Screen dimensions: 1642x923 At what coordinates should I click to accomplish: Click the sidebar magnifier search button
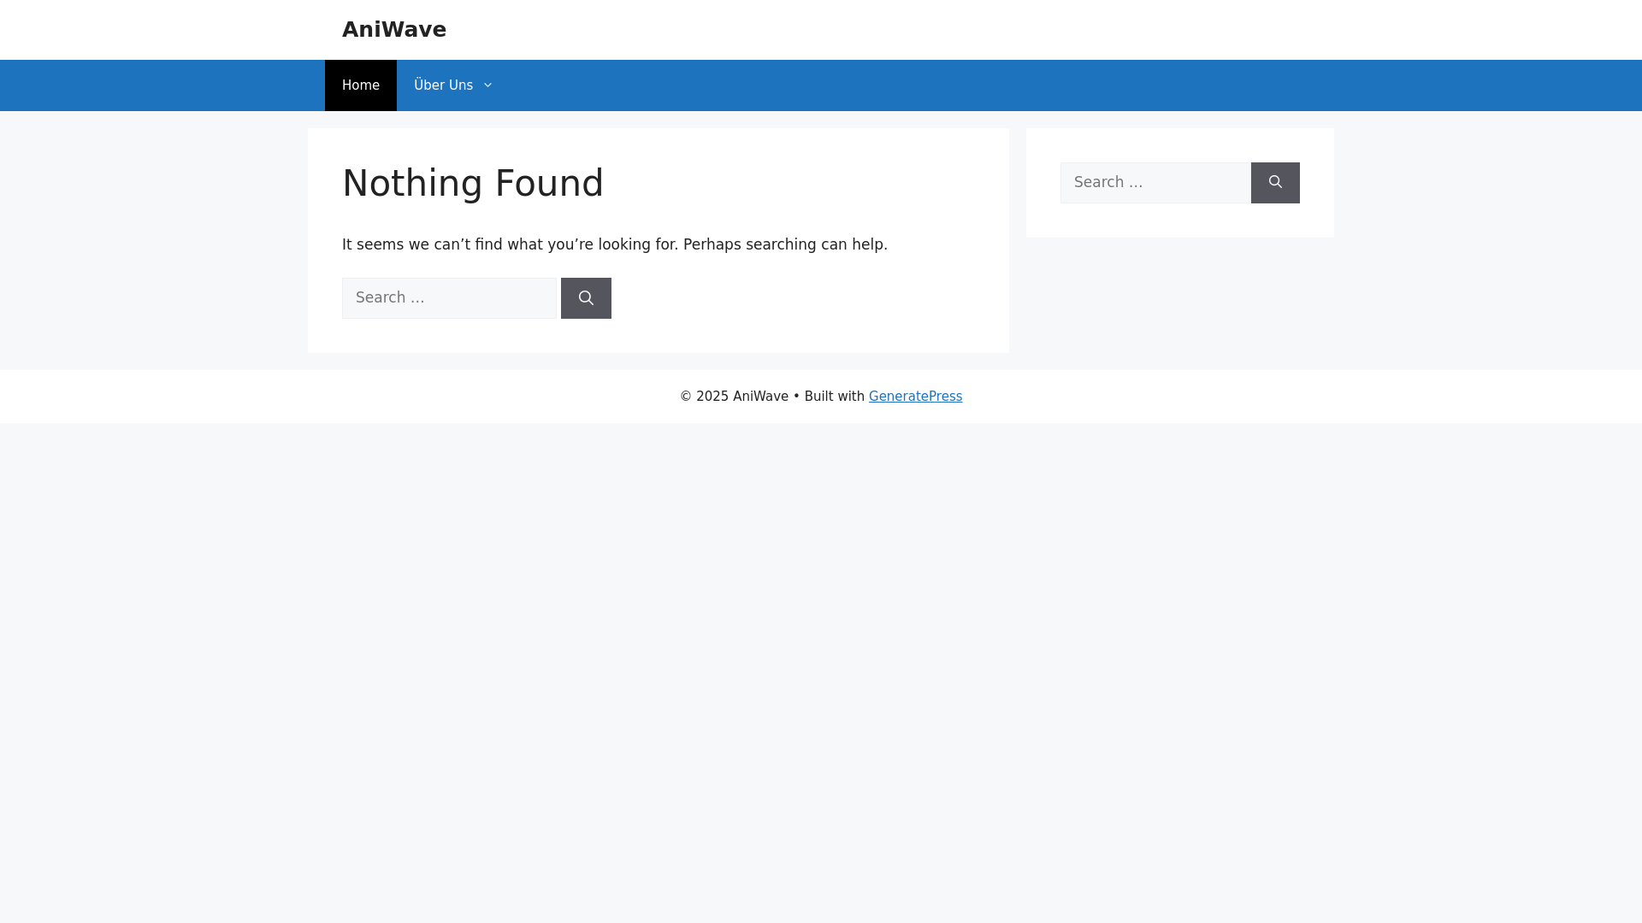(x=1275, y=183)
